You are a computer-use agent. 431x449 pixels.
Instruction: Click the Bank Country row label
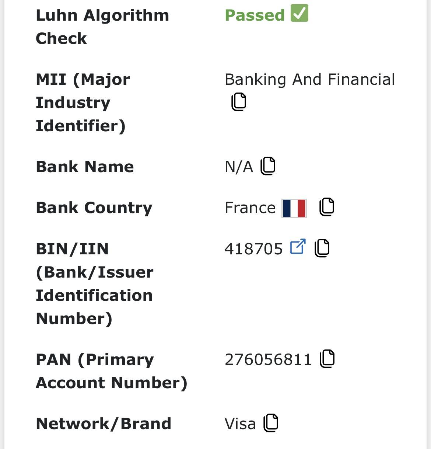coord(94,208)
